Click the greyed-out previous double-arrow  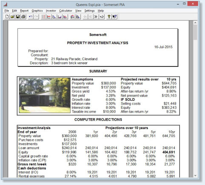click(x=91, y=17)
